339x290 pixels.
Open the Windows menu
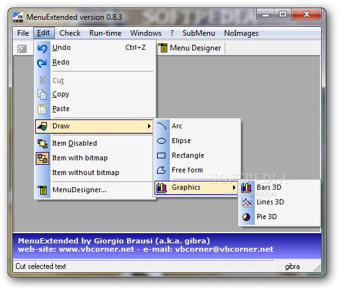[146, 33]
